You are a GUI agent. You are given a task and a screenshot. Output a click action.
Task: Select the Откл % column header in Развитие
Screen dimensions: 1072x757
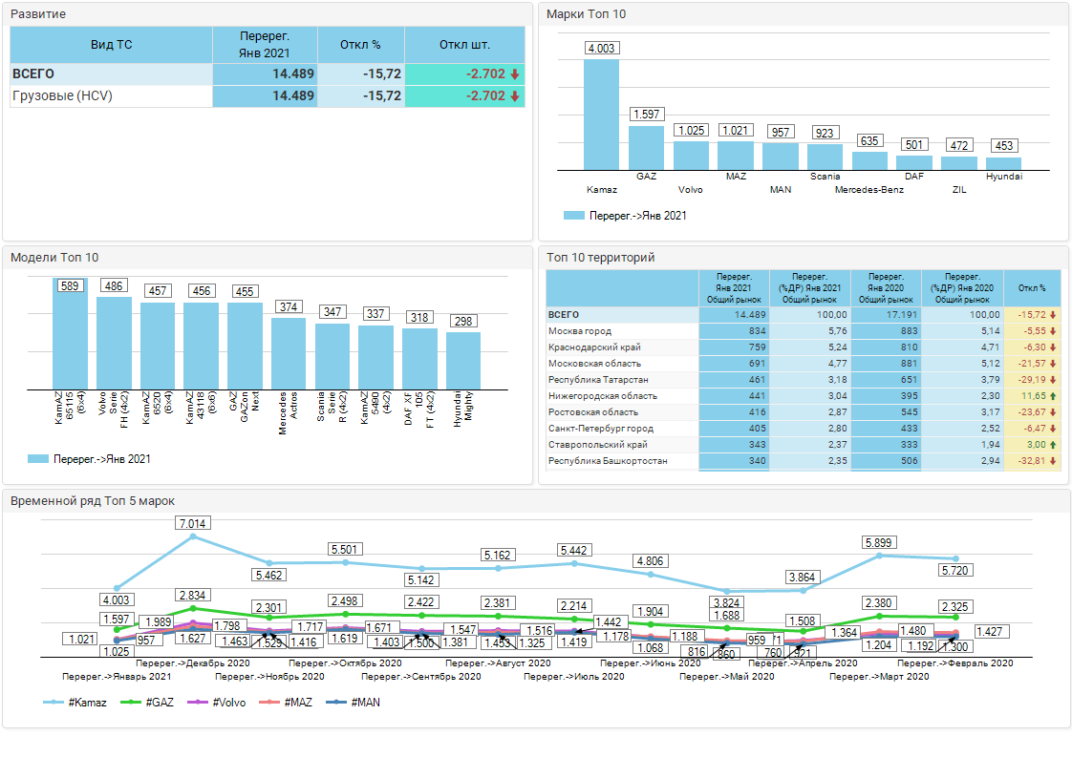click(360, 45)
